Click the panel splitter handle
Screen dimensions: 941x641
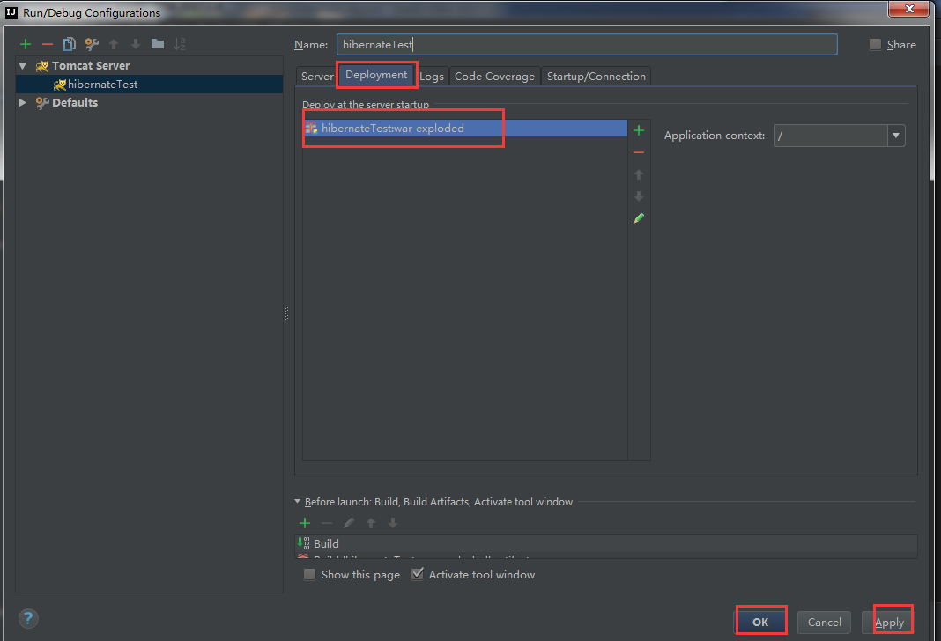click(287, 313)
